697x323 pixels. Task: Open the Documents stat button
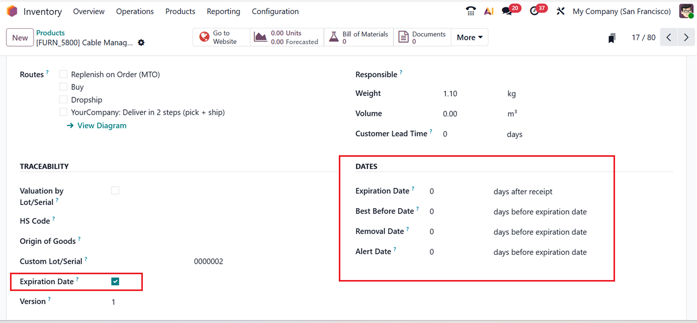pos(422,37)
